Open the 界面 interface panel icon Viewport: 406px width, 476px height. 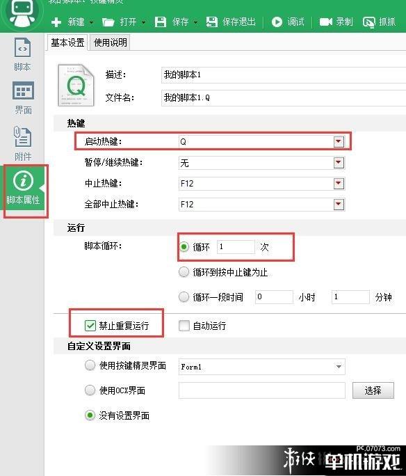[23, 90]
